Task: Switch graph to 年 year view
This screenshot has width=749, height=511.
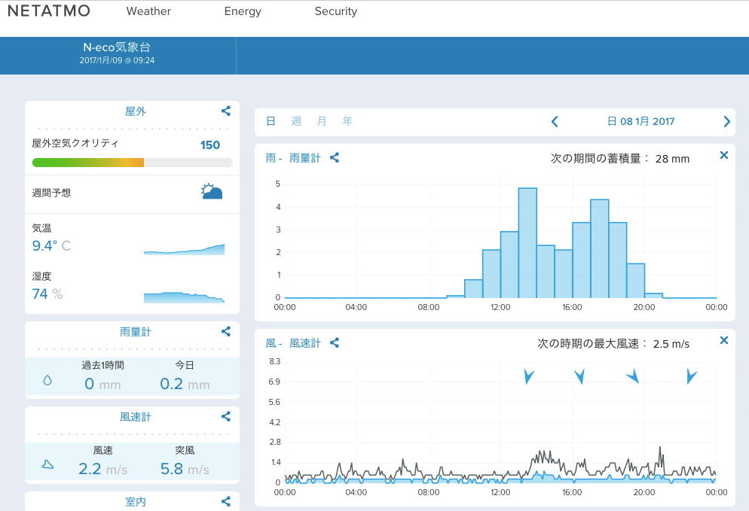Action: pos(347,121)
